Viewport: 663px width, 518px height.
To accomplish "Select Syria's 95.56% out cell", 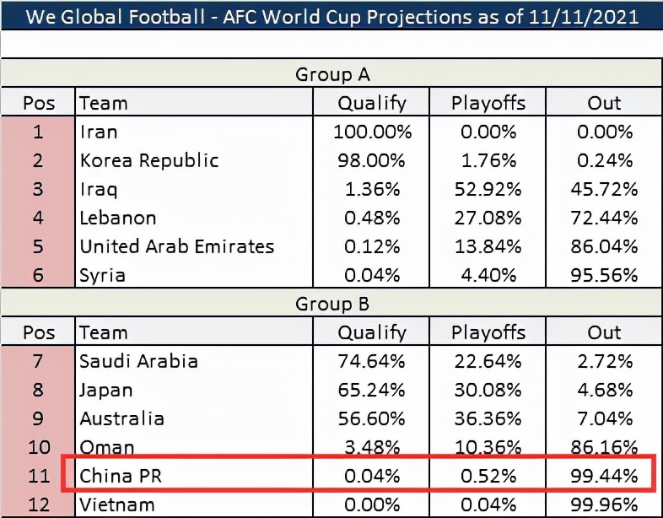I will pos(604,275).
